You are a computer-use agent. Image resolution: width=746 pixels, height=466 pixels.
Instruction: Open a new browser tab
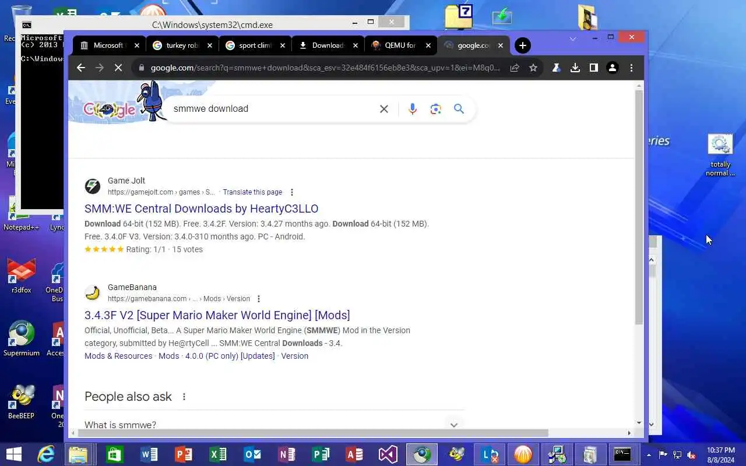click(523, 45)
